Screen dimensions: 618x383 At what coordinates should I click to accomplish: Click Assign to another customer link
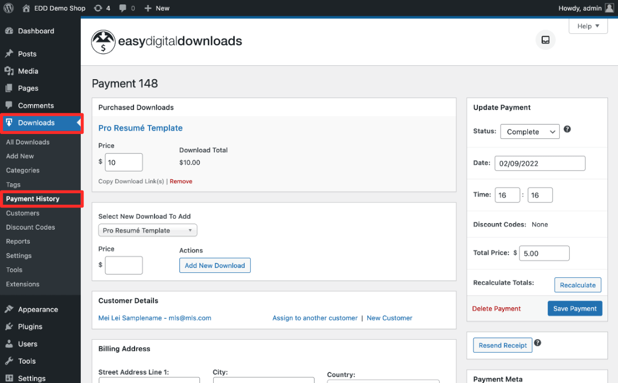[315, 318]
